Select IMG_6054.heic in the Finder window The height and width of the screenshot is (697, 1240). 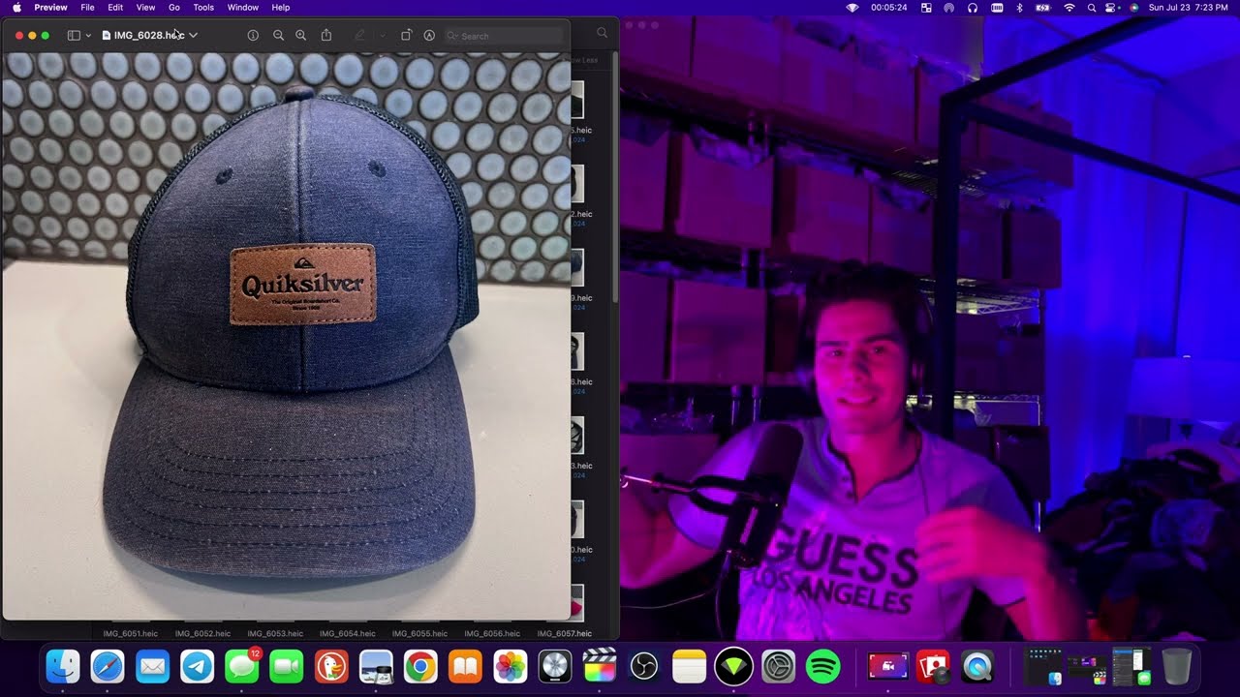click(347, 634)
